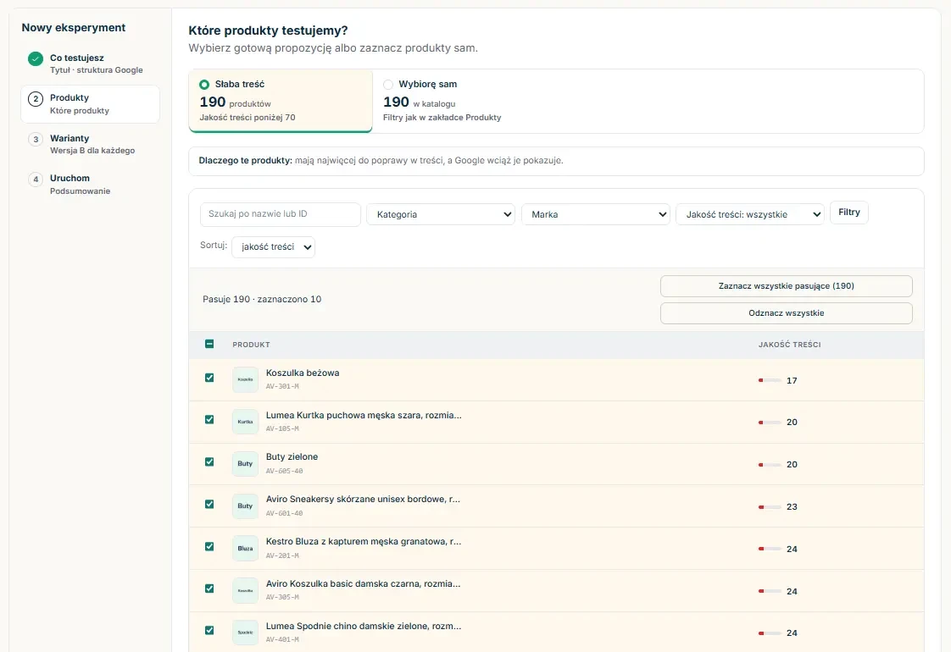The width and height of the screenshot is (951, 652).
Task: Expand the Marka dropdown
Action: tap(596, 214)
